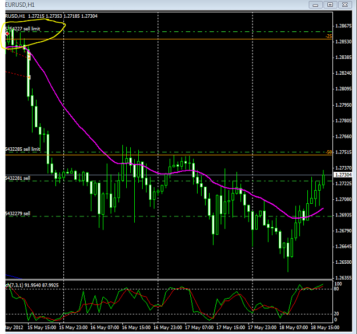This screenshot has width=357, height=334.
Task: Click the OHLC readout 1.27215 1.27353
Action: (45, 16)
